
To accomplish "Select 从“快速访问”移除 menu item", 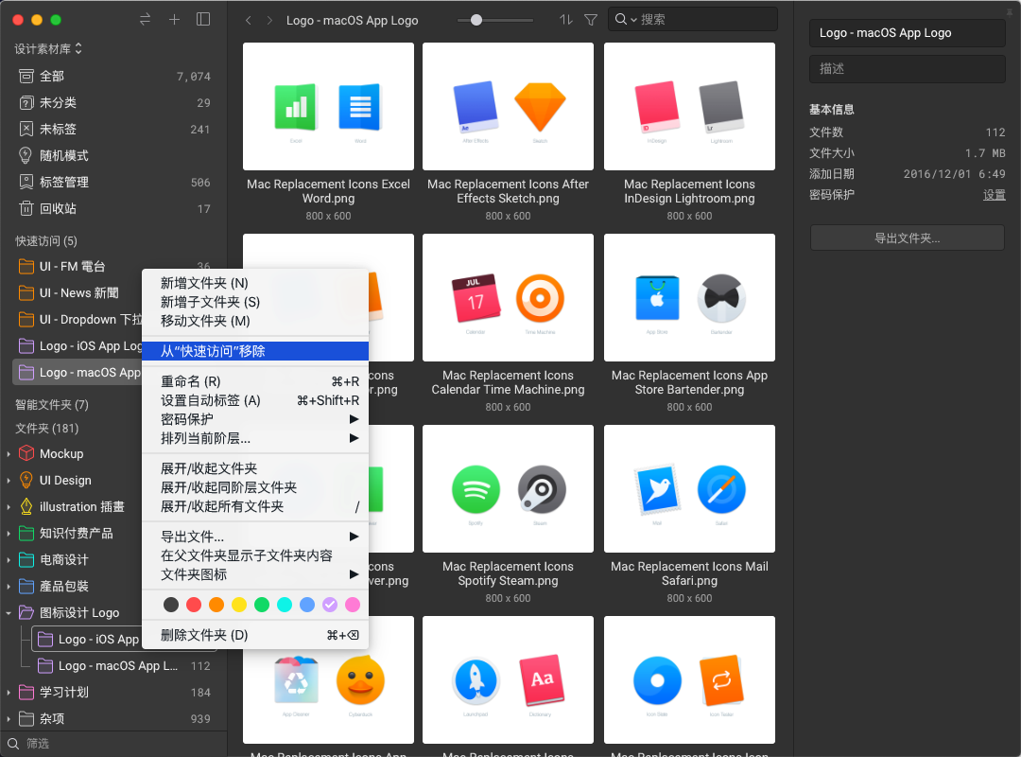I will click(255, 351).
